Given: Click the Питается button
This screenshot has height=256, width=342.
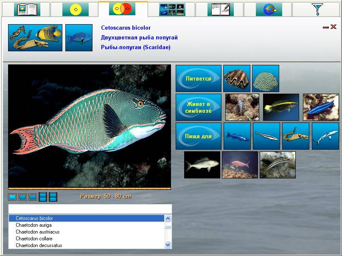Looking at the screenshot, I should click(199, 78).
